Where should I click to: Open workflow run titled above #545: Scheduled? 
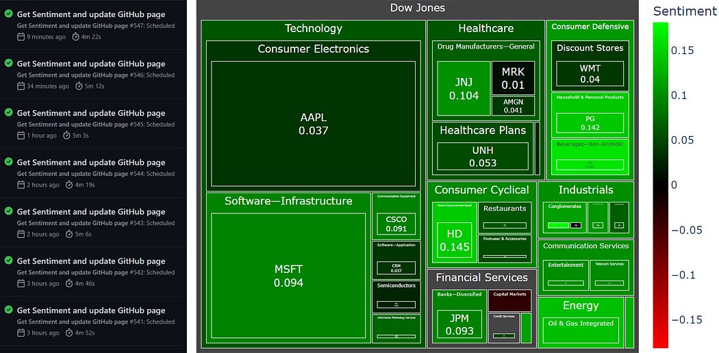click(91, 113)
